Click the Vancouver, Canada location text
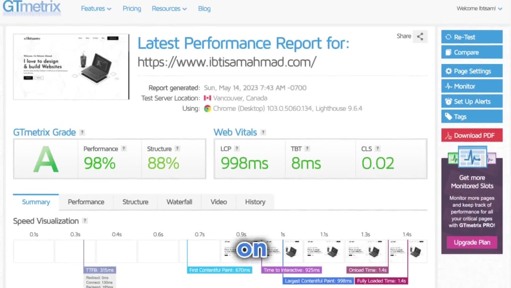 240,98
